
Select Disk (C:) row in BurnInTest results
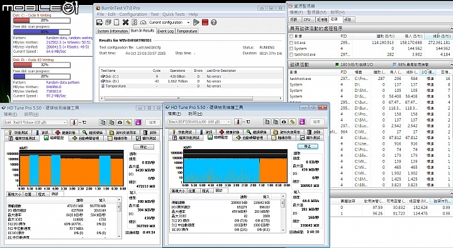tap(191, 76)
